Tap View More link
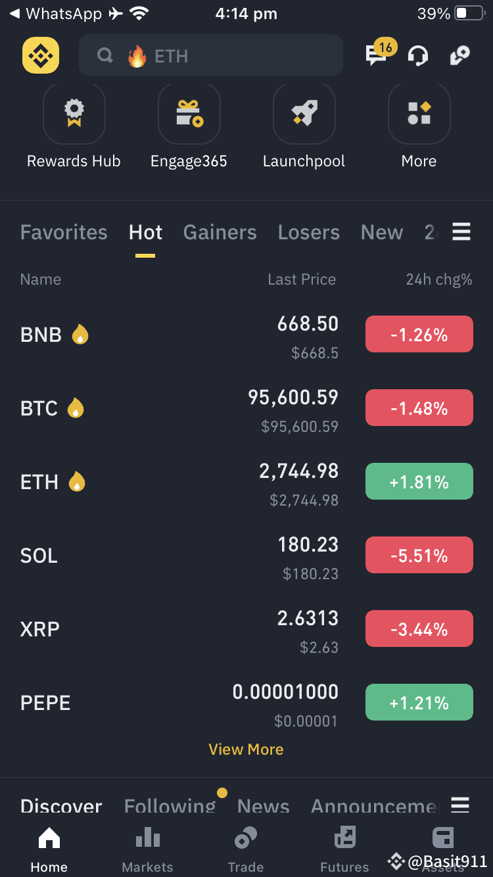The image size is (493, 877). pyautogui.click(x=246, y=749)
